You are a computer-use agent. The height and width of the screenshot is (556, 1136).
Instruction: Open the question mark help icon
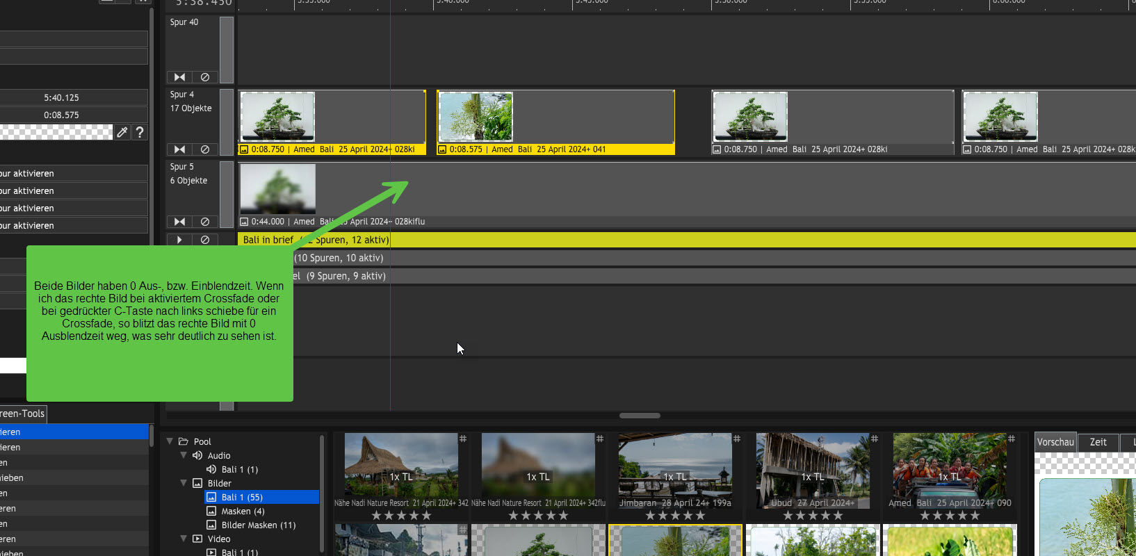[140, 132]
